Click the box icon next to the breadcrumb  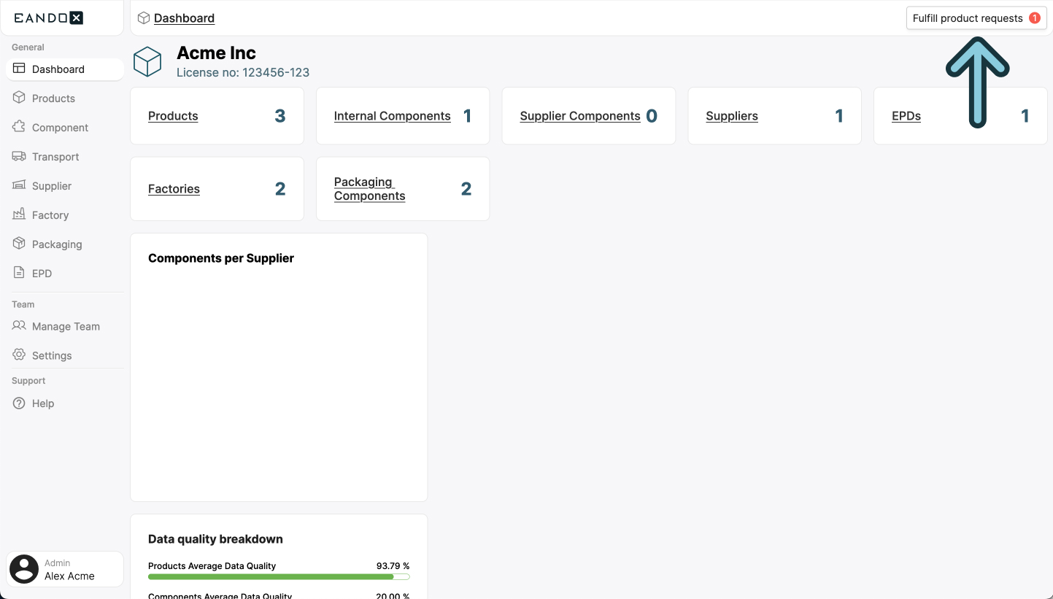coord(143,18)
